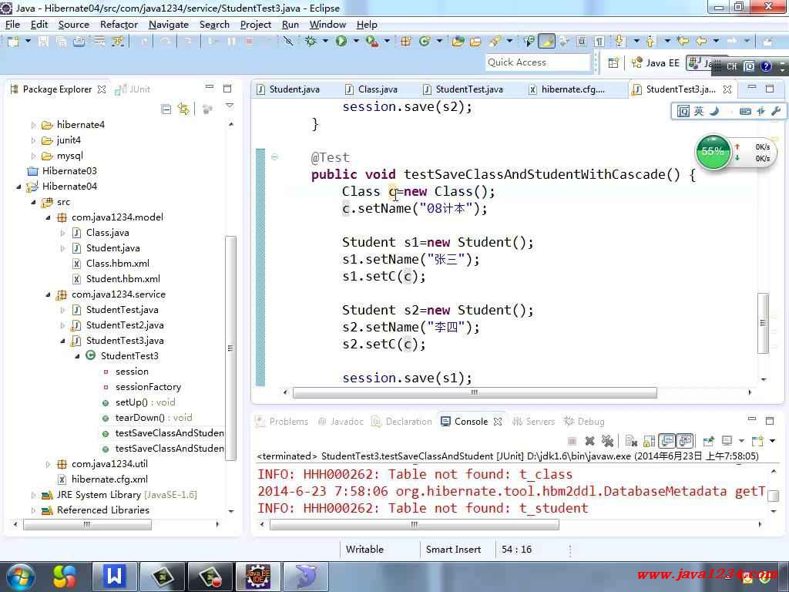The image size is (789, 592).
Task: Click the New Java Class icon
Action: (425, 42)
